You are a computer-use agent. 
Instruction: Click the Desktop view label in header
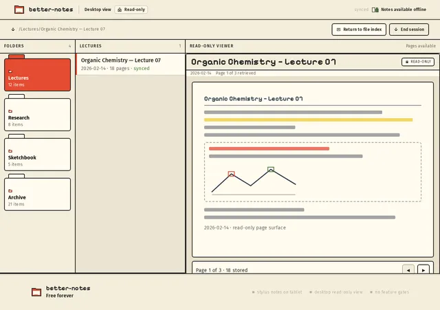[x=98, y=10]
